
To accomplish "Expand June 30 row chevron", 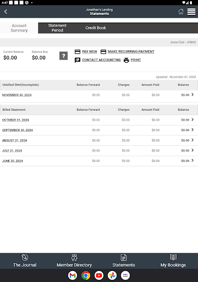I will [x=193, y=161].
